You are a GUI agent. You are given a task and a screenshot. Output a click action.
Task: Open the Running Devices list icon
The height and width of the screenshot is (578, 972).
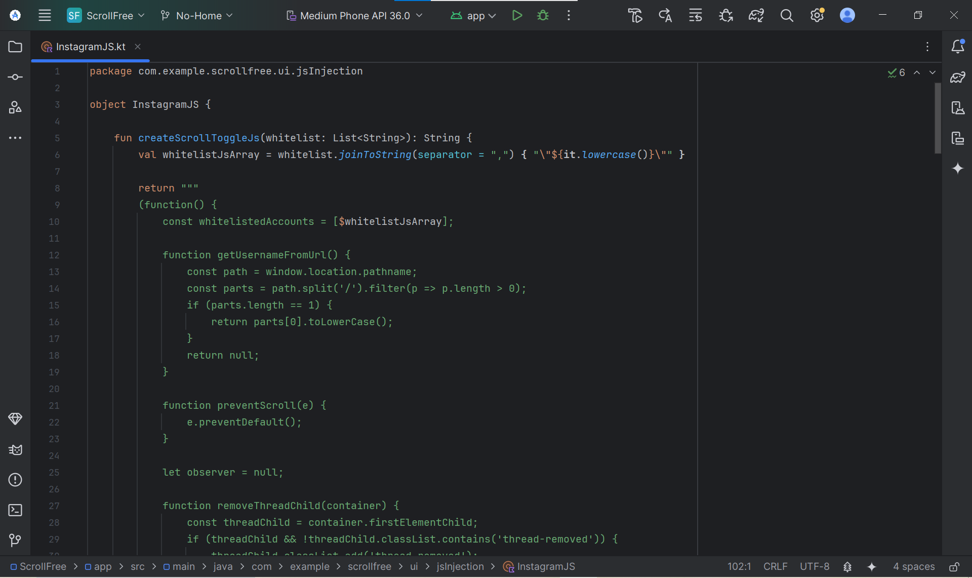(696, 15)
